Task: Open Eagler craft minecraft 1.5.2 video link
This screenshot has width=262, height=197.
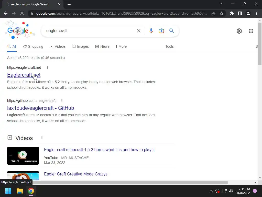Action: (99, 150)
